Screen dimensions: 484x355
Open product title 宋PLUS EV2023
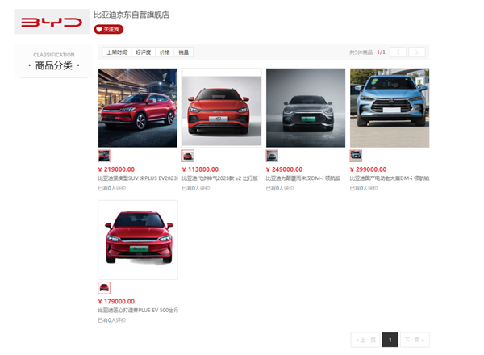tap(138, 178)
